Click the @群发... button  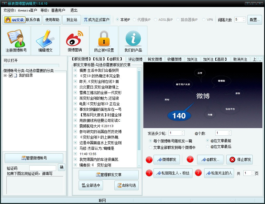[210, 159]
